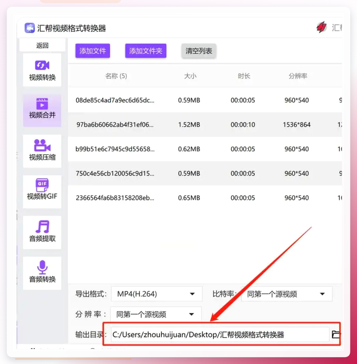Open the 视频转换 video convert icon
This screenshot has width=357, height=364.
(42, 65)
